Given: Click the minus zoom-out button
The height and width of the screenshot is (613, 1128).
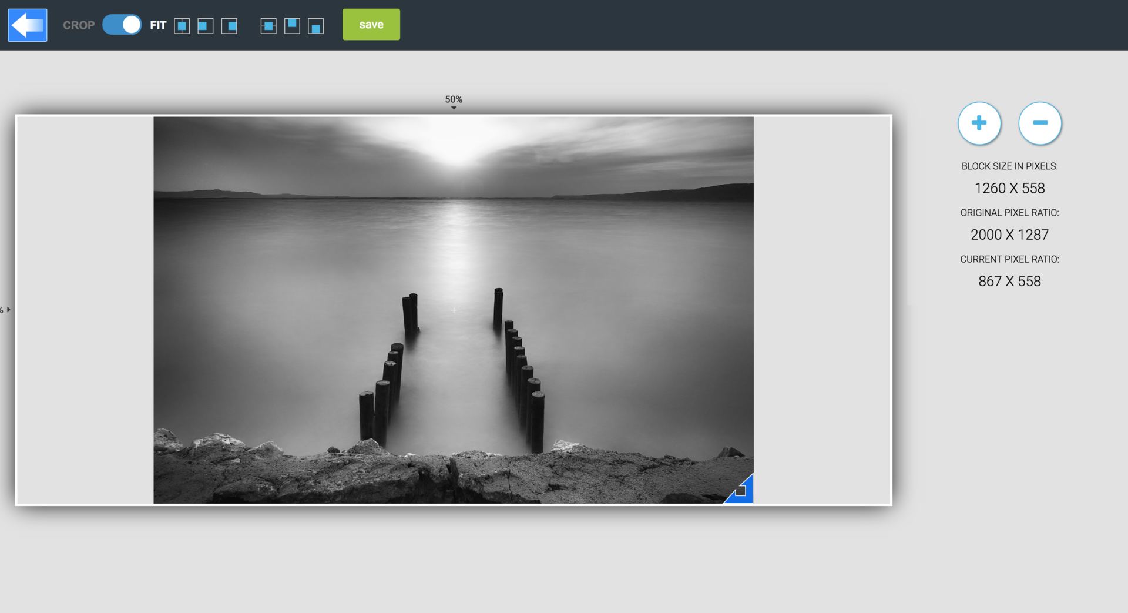Looking at the screenshot, I should [1040, 123].
